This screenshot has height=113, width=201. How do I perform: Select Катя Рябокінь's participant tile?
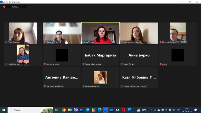click(x=139, y=78)
